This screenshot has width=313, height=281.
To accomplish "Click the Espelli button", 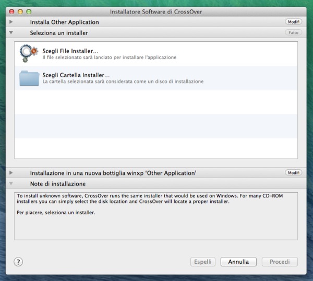I will tap(203, 262).
